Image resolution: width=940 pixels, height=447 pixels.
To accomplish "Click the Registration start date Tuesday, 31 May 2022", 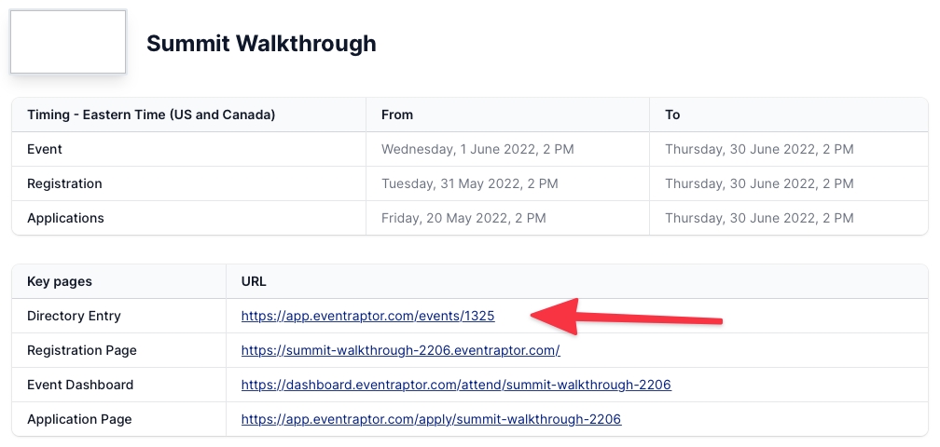I will click(470, 183).
